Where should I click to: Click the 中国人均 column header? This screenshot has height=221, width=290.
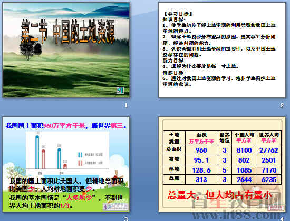(244, 138)
